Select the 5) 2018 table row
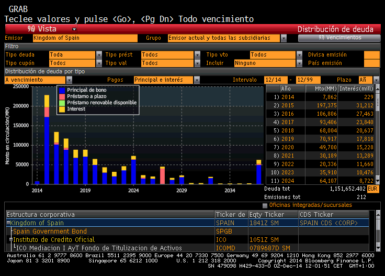The image size is (385, 276). click(x=320, y=130)
